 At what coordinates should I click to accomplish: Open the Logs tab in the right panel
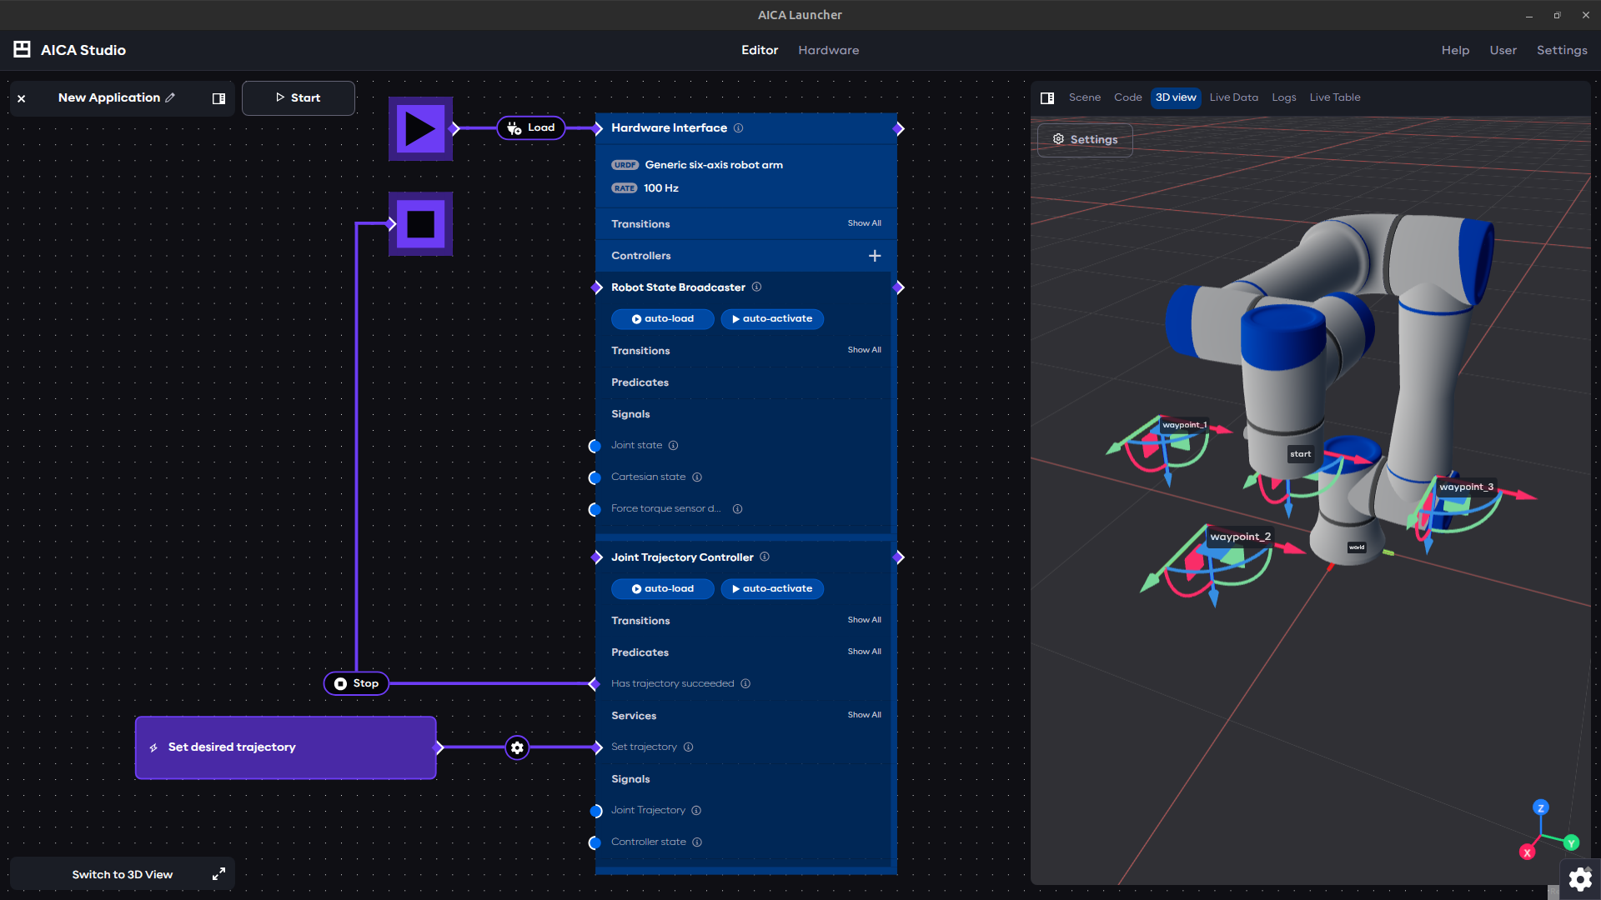[1283, 97]
